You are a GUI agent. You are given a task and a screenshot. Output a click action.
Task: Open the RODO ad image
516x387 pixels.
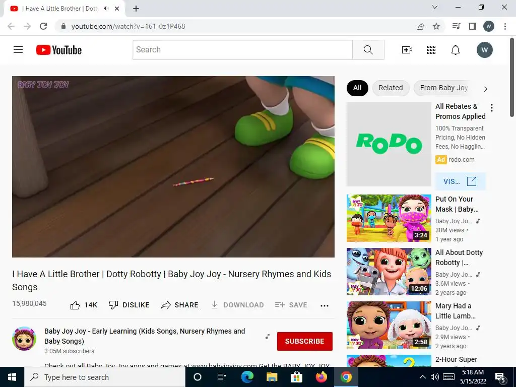pos(389,144)
